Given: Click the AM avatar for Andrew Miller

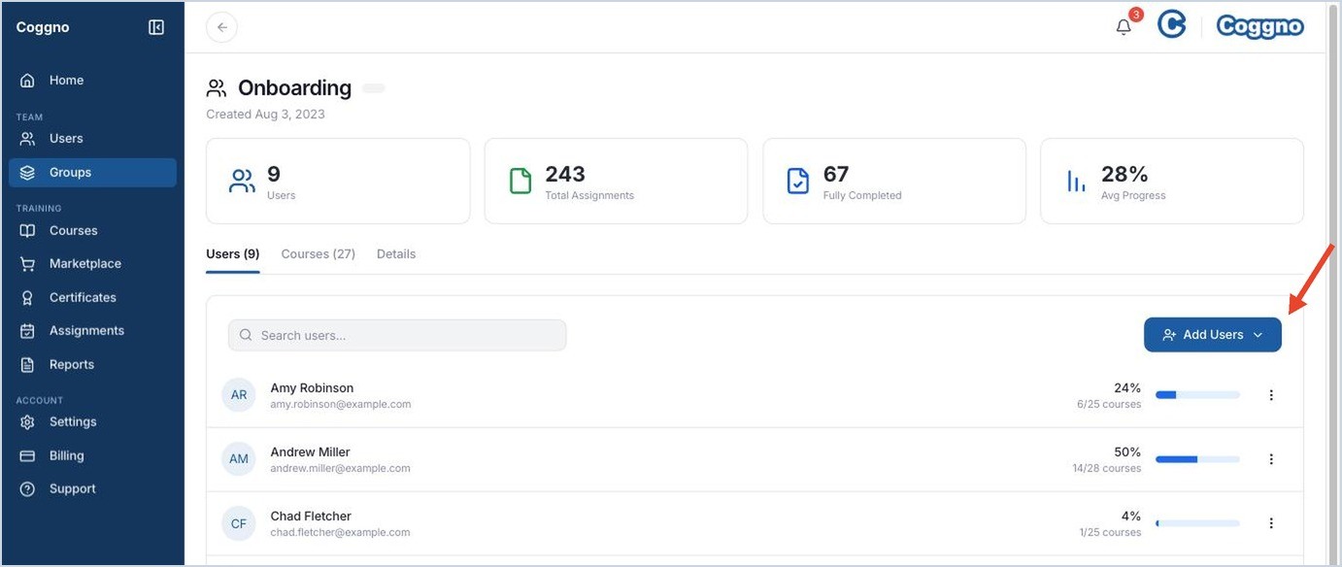Looking at the screenshot, I should (239, 459).
